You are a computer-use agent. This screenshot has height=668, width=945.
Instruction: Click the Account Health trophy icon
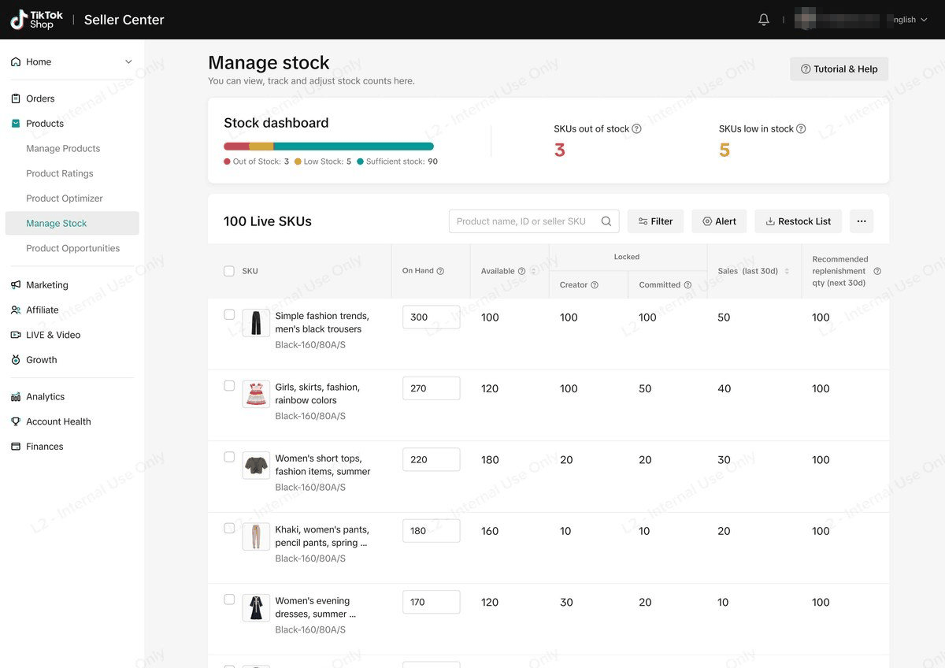pyautogui.click(x=16, y=421)
